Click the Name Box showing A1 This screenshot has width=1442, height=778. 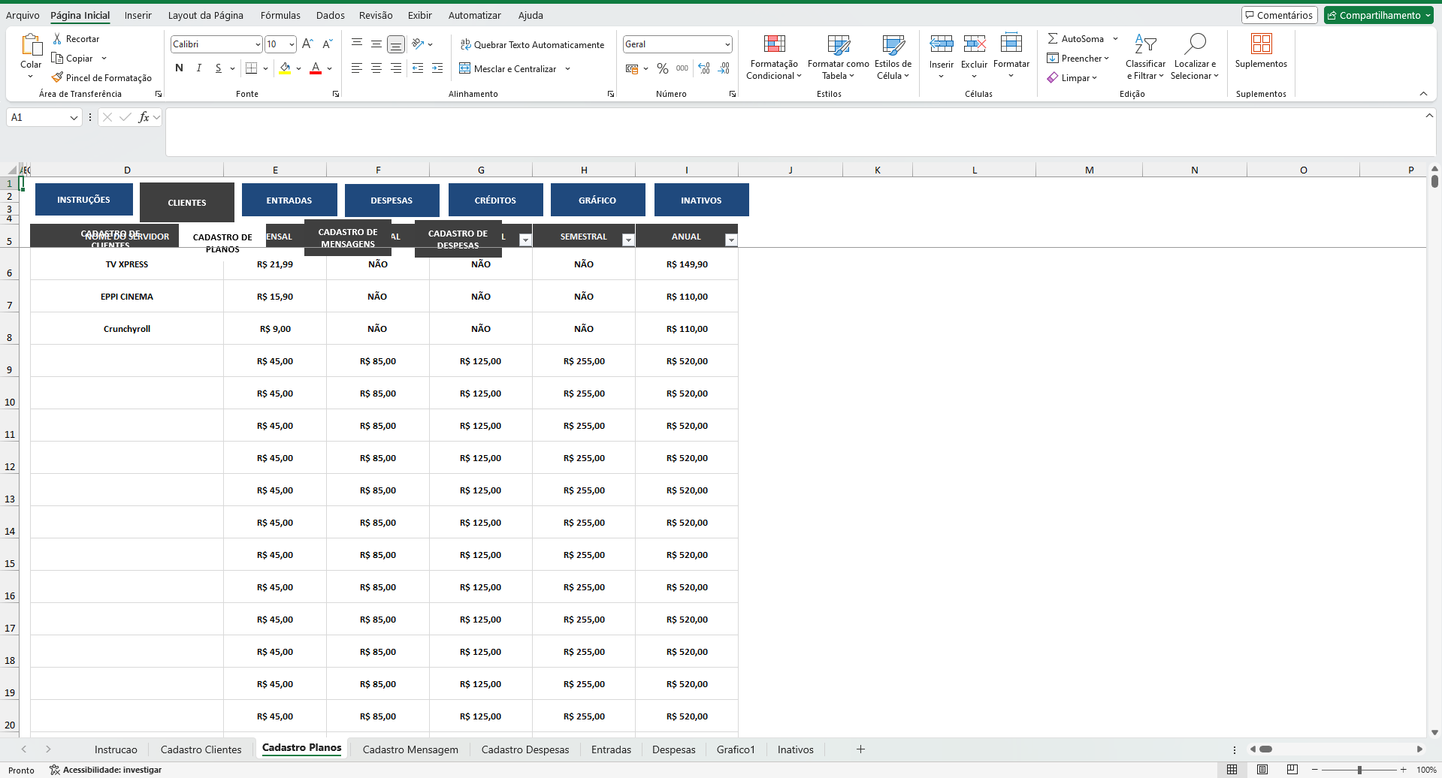(38, 117)
